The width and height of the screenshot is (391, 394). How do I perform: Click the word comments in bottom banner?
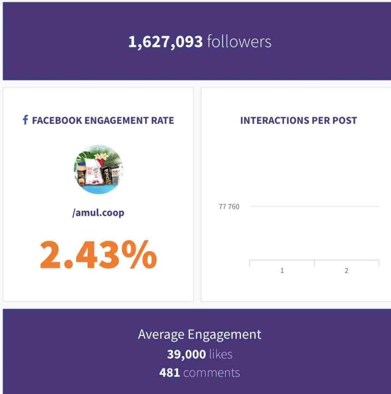tap(211, 373)
